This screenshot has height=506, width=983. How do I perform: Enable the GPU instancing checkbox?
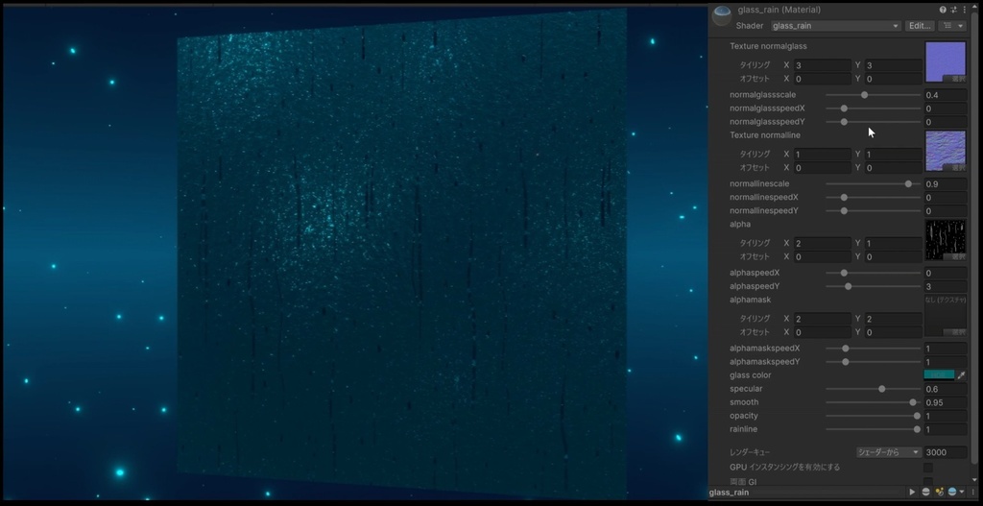(x=928, y=468)
